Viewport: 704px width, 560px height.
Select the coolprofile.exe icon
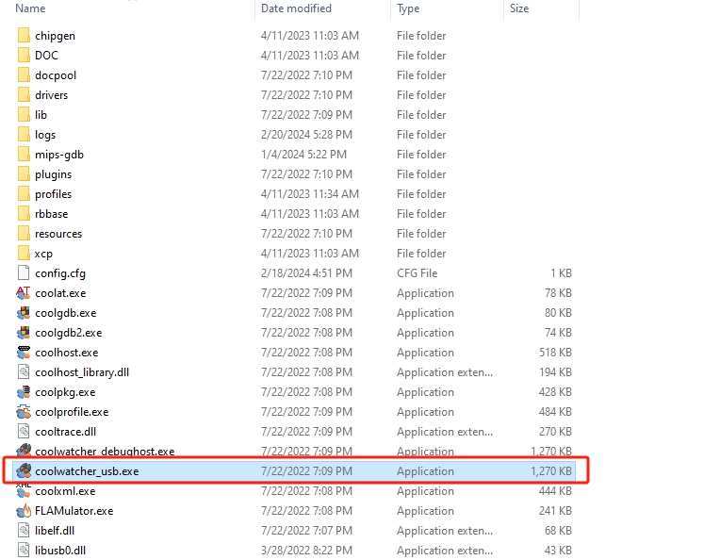pyautogui.click(x=25, y=412)
